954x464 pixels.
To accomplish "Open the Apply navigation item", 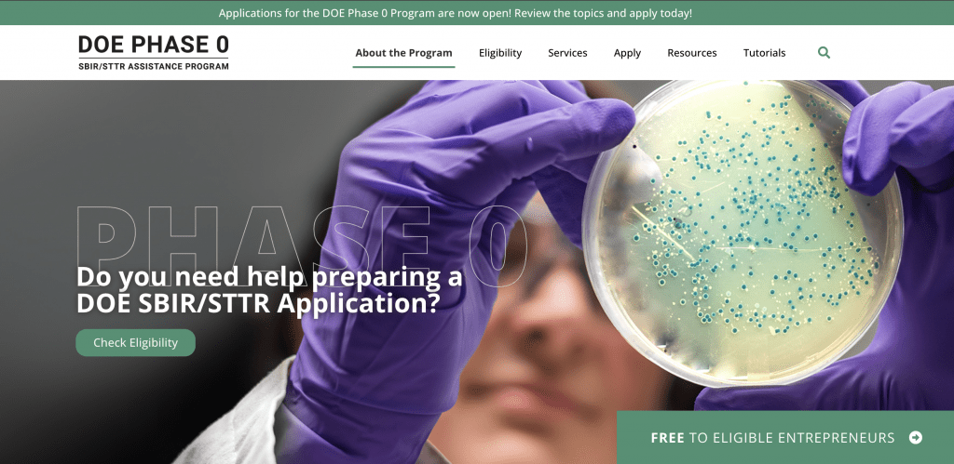I will pyautogui.click(x=627, y=53).
